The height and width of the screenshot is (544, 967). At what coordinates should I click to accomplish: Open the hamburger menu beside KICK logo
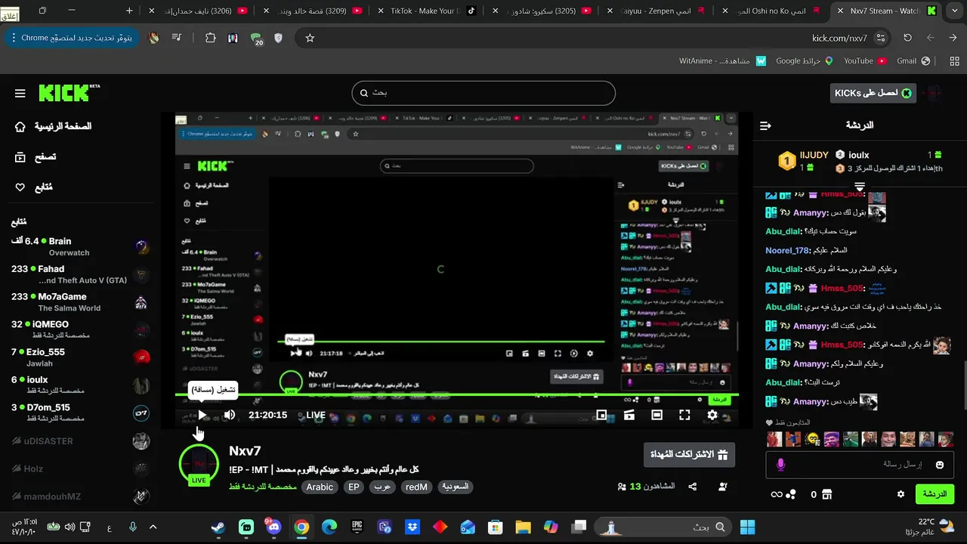20,93
